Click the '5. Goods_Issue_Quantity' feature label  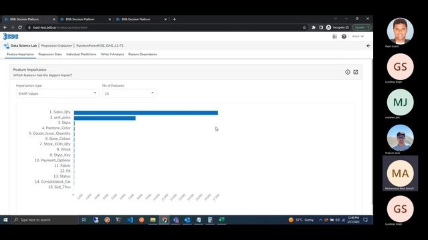(49, 133)
